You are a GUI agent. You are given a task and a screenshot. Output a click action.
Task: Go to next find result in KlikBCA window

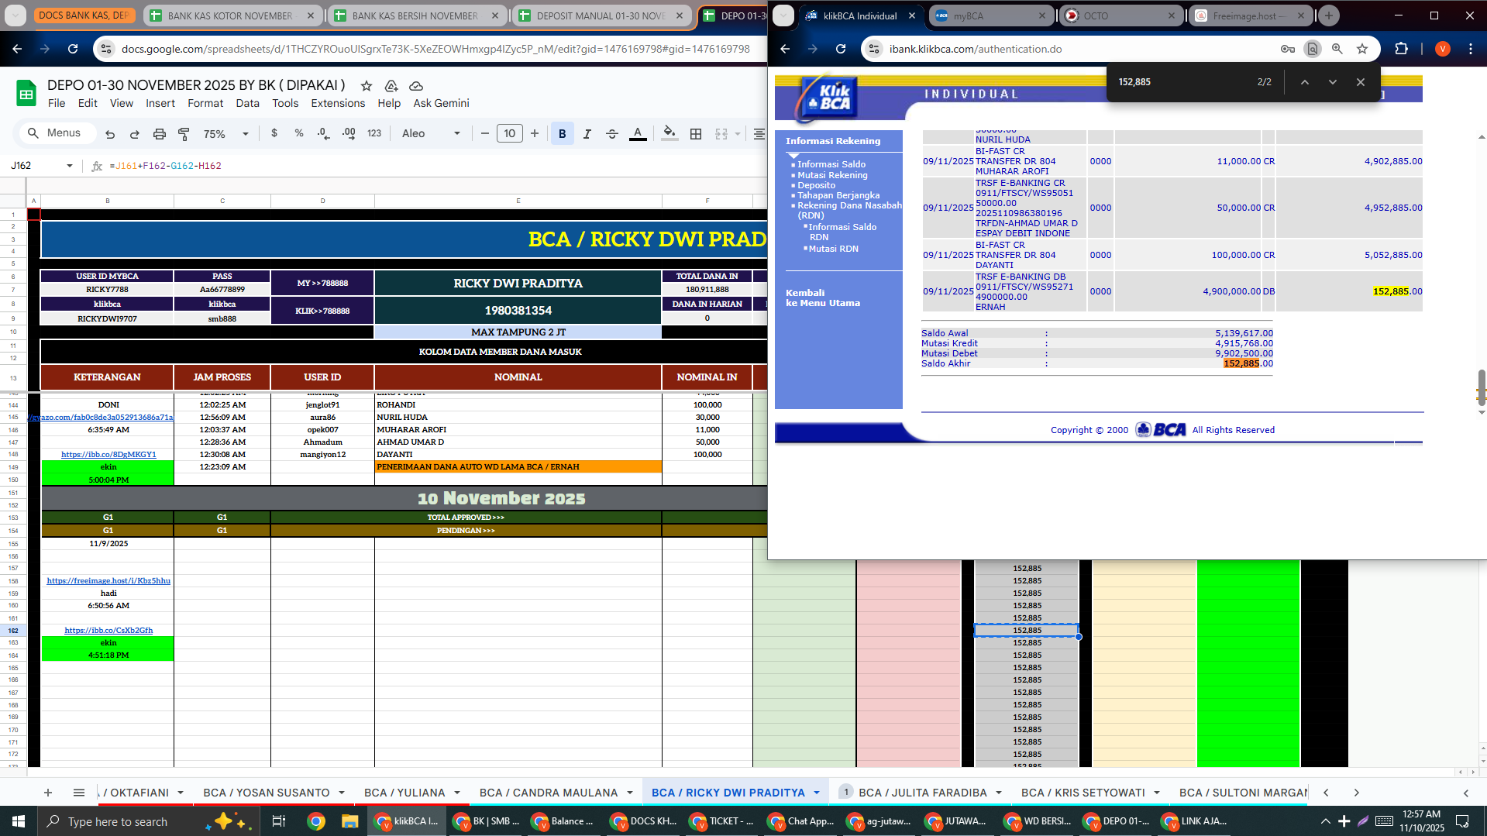[1333, 82]
